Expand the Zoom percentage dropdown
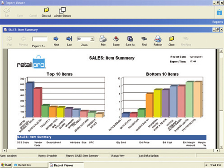The width and height of the screenshot is (224, 168). tap(92, 39)
